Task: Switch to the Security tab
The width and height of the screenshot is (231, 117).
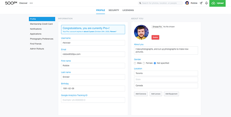Action: [114, 10]
